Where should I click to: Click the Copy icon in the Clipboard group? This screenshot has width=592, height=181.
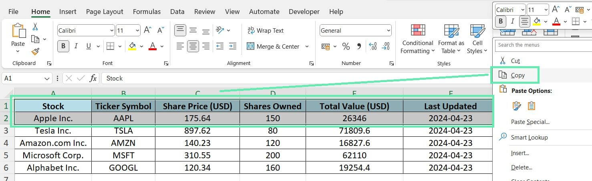point(35,39)
